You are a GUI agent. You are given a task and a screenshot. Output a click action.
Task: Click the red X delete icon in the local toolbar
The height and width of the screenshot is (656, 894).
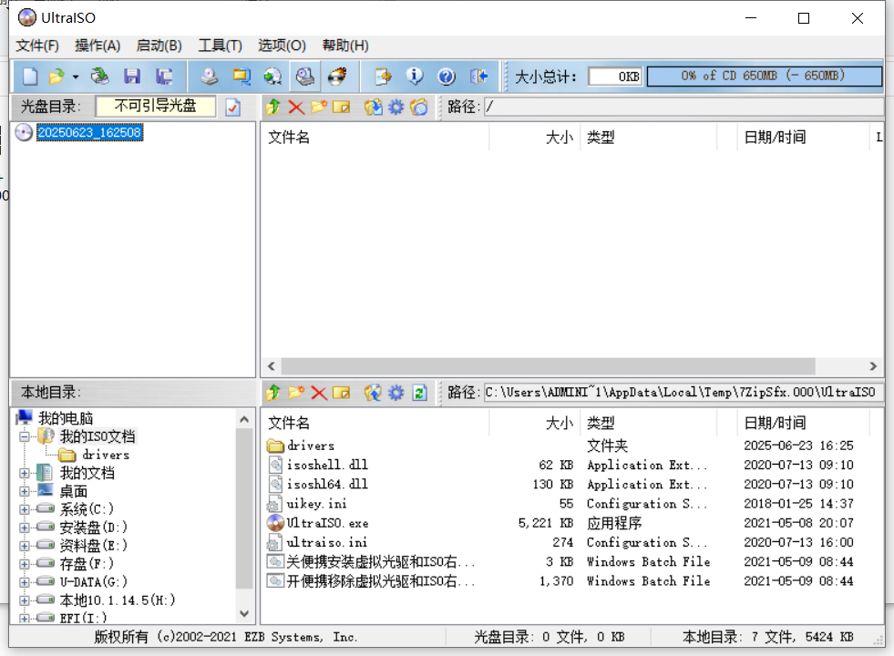(319, 392)
